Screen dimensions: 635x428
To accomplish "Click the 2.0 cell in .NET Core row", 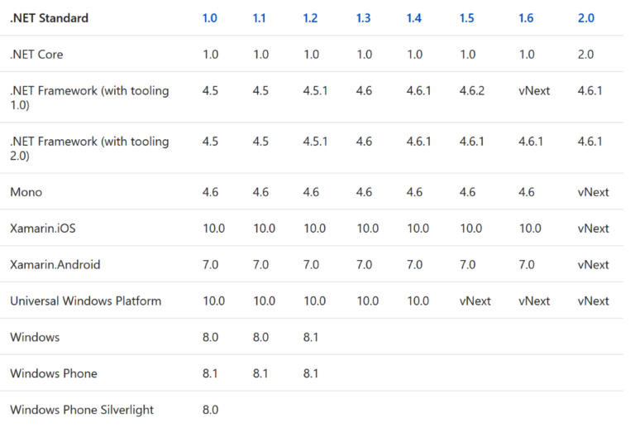I will (x=585, y=55).
